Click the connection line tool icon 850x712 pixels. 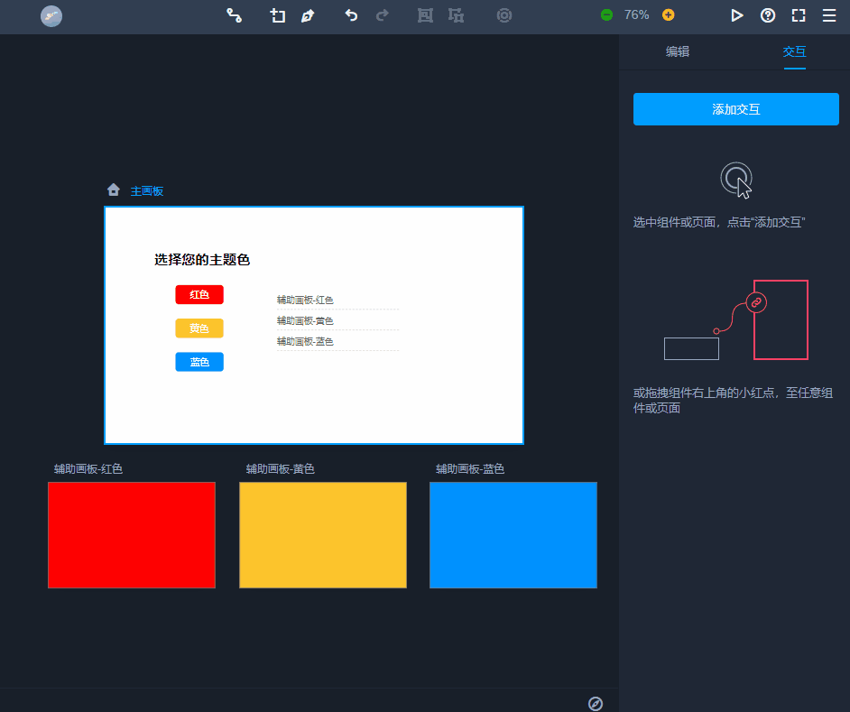pos(235,15)
